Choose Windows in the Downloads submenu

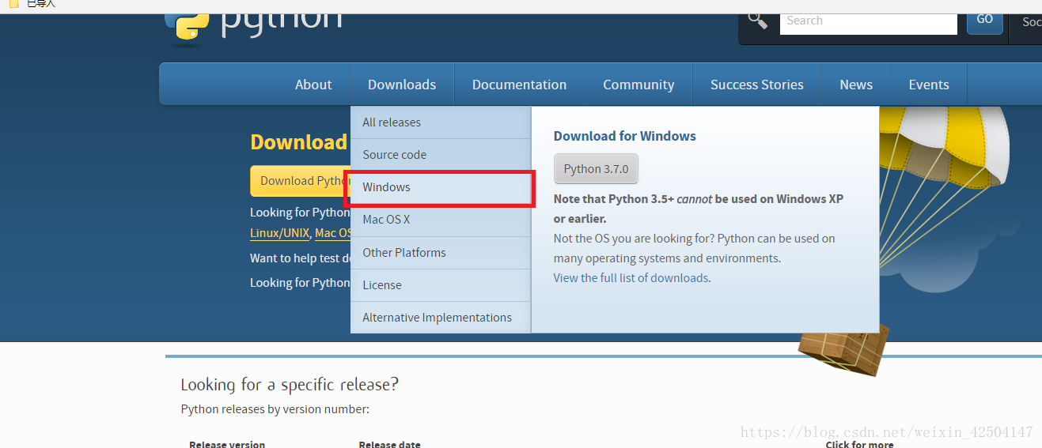[x=441, y=187]
